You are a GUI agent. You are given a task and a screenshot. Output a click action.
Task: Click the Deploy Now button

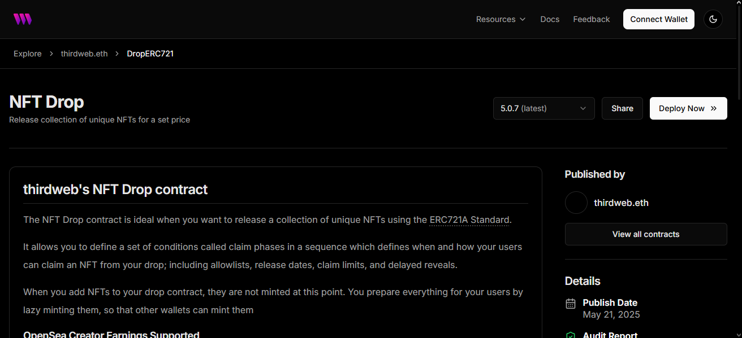tap(688, 108)
